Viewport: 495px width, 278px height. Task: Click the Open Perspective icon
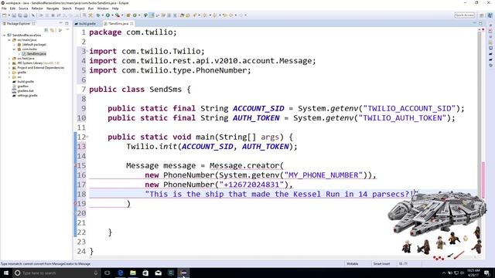point(481,15)
